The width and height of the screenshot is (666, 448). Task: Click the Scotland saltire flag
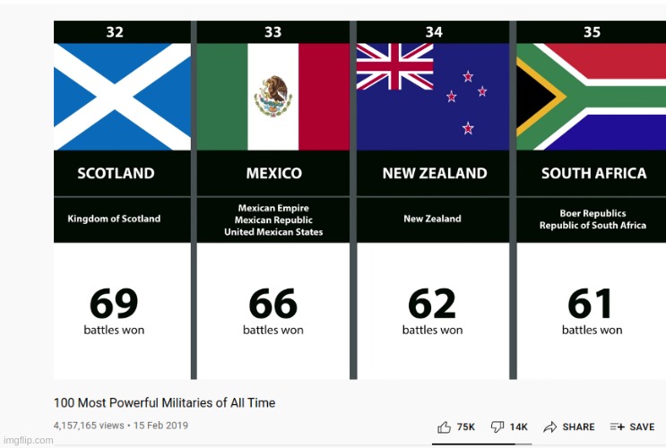pyautogui.click(x=122, y=97)
